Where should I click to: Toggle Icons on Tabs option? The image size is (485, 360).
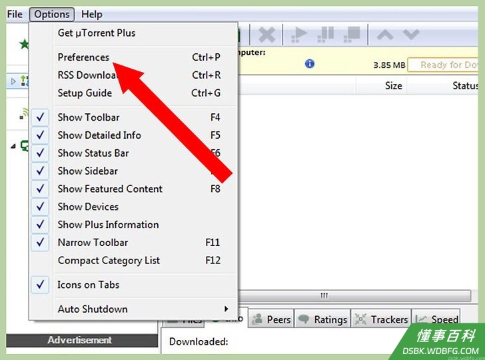click(134, 285)
